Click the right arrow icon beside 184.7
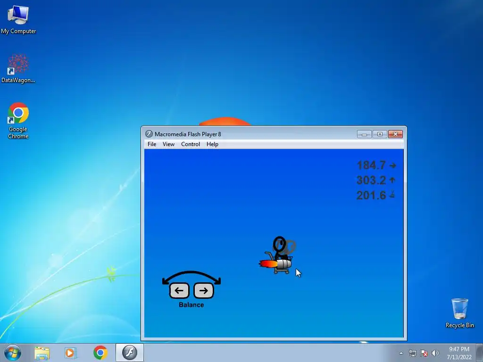483x362 pixels. tap(392, 165)
